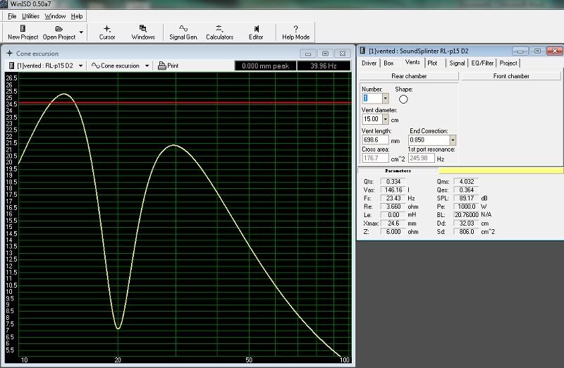Open the Calculators tool
This screenshot has height=368, width=564.
[x=219, y=32]
